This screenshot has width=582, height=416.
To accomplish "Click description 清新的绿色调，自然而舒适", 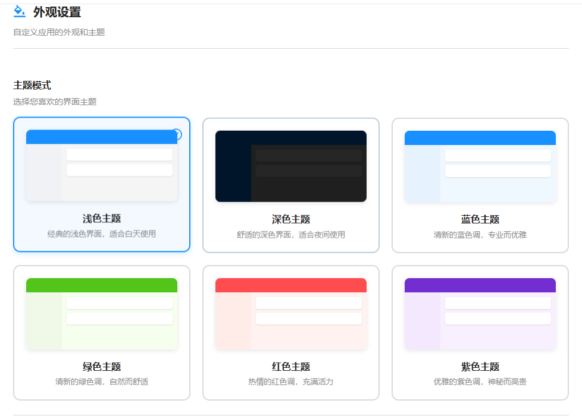I will click(102, 382).
